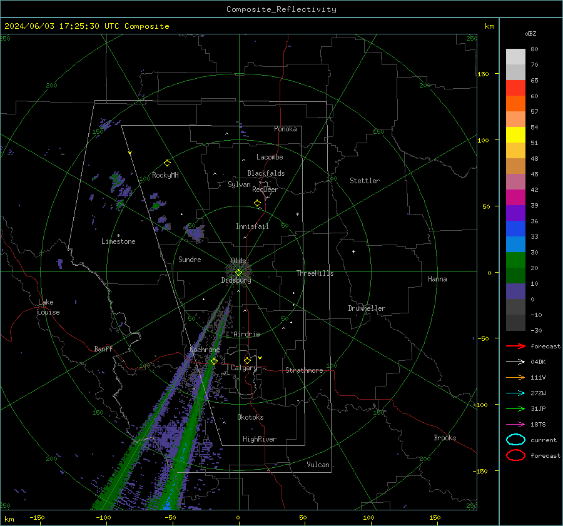
Task: Select yellow diamond marker near RedDeer
Action: 258,203
